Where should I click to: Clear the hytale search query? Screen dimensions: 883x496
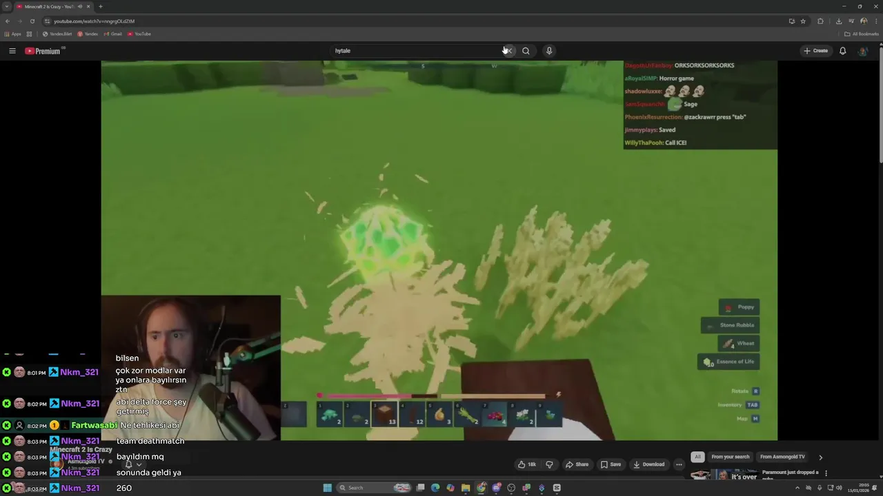coord(508,50)
